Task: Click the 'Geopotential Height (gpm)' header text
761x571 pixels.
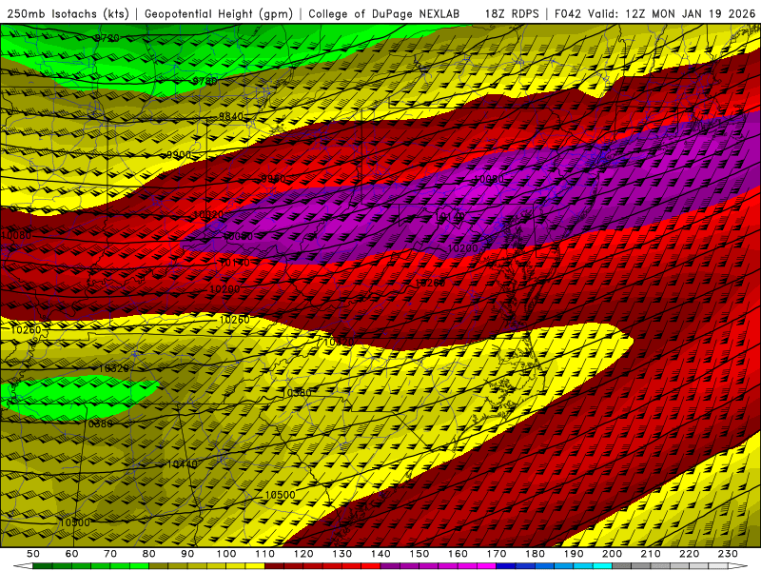Action: pyautogui.click(x=219, y=14)
